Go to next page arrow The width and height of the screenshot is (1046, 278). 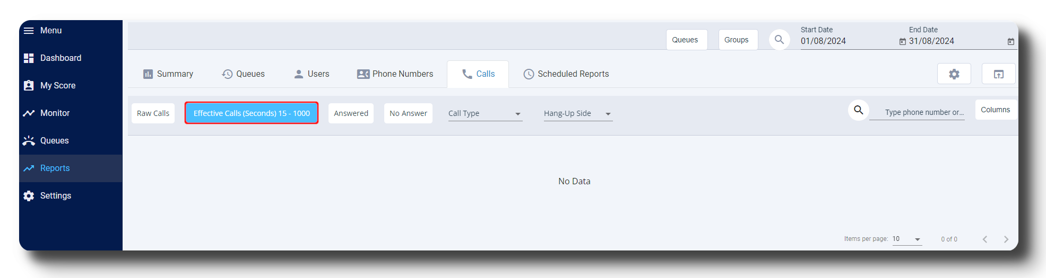coord(1006,239)
